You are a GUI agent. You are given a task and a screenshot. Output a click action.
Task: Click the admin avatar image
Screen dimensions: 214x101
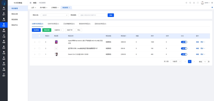pyautogui.click(x=202, y=3)
